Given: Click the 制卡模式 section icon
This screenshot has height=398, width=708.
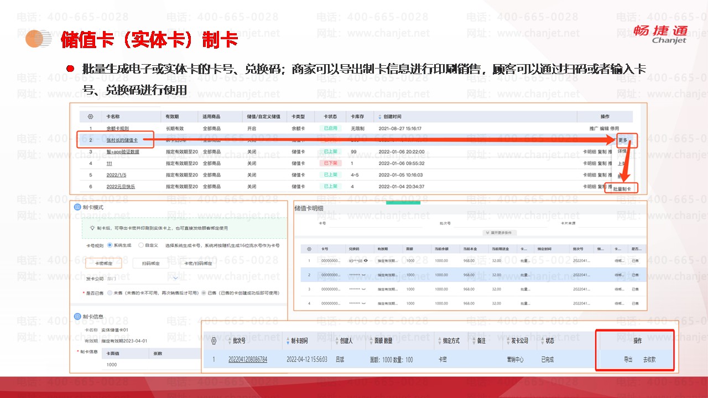Looking at the screenshot, I should click(77, 207).
